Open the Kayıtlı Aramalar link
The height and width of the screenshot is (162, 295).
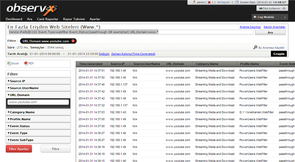(274, 27)
